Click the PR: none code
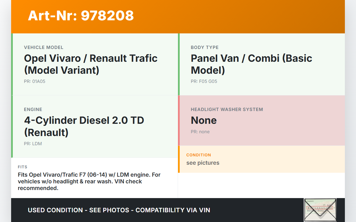 click(x=200, y=132)
